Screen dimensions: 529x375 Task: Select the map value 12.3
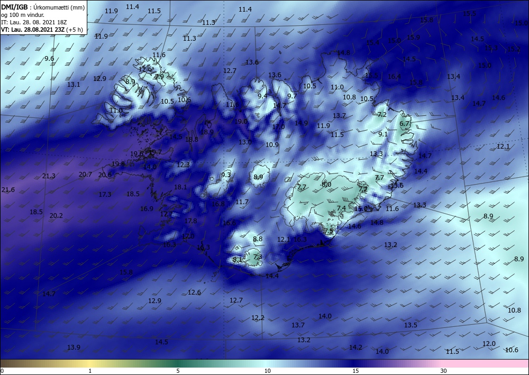click(183, 164)
